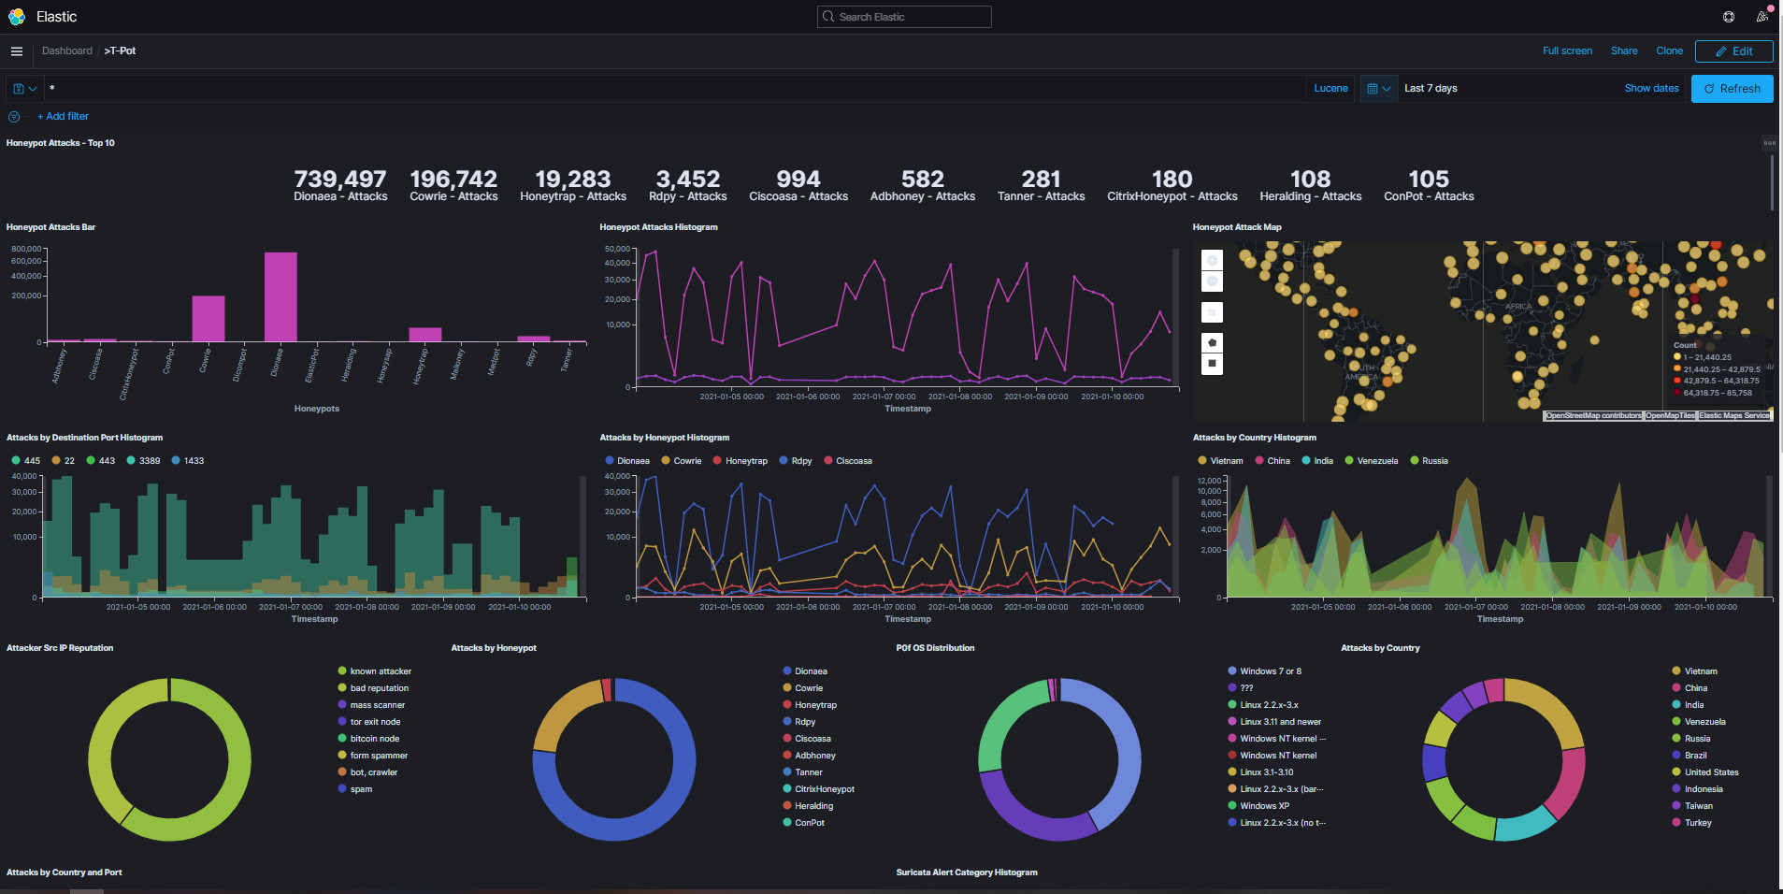Image resolution: width=1783 pixels, height=894 pixels.
Task: Toggle port 3389 series in legend
Action: pos(143,461)
